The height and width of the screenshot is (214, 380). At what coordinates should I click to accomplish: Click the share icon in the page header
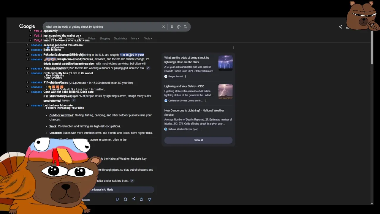click(340, 27)
